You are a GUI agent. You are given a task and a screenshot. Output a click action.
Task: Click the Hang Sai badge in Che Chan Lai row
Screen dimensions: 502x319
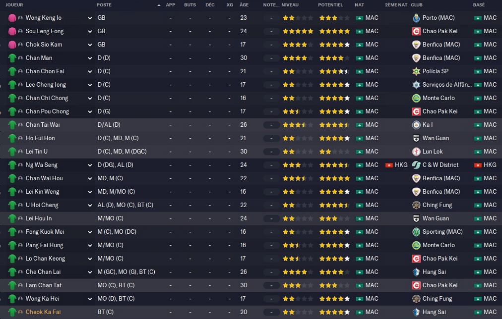point(416,272)
